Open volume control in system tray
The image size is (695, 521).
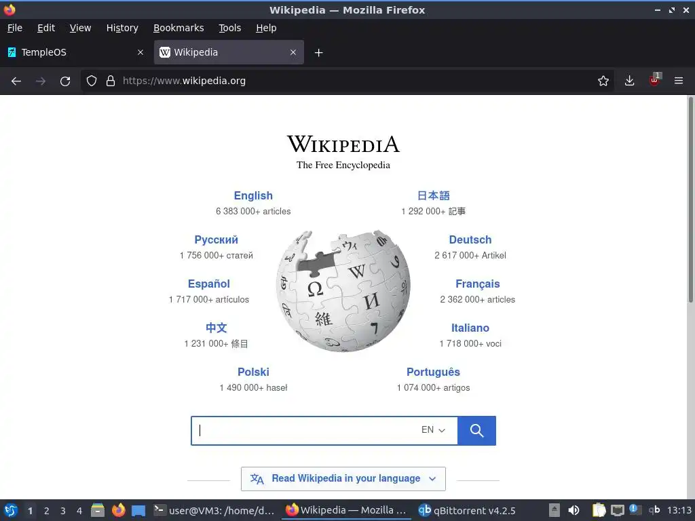[x=574, y=510]
